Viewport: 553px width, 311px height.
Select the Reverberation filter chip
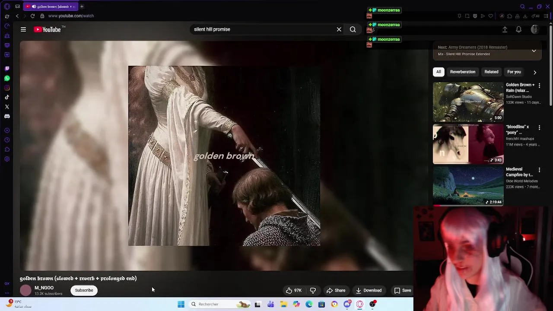click(463, 72)
